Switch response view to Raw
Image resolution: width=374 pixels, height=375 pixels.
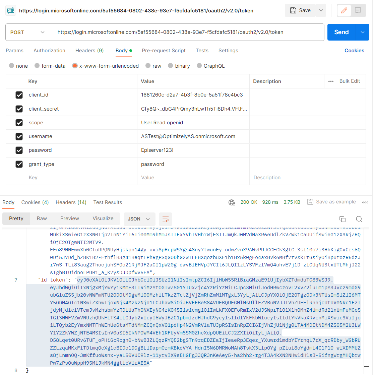pos(42,218)
